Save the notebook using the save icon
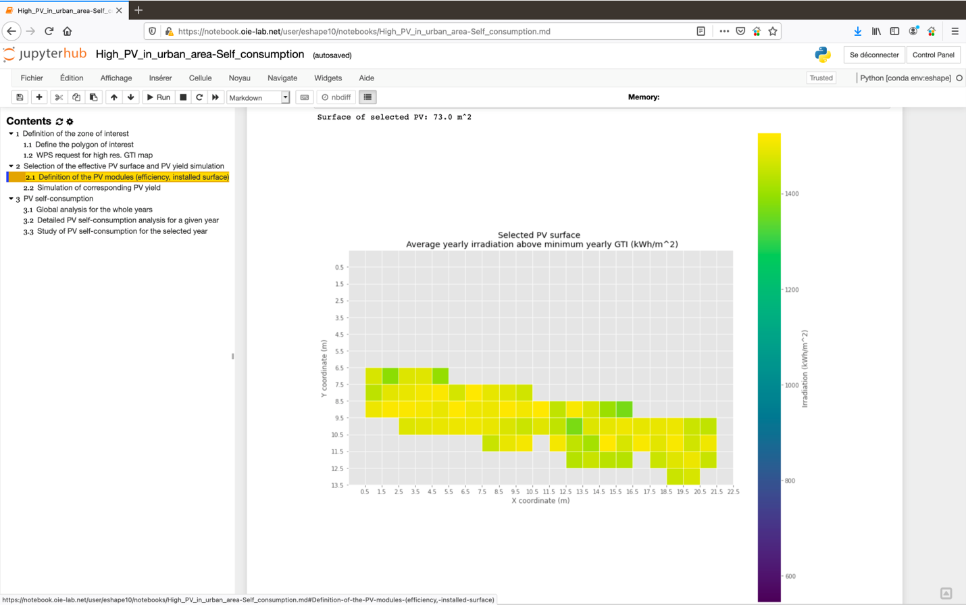This screenshot has width=966, height=605. [20, 97]
